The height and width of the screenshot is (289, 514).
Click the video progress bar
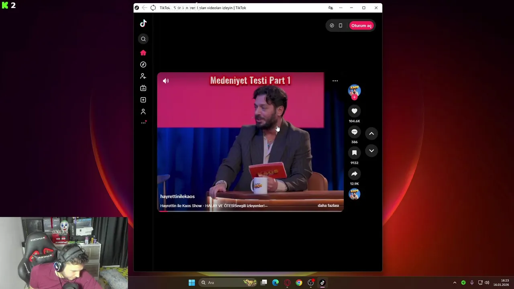(250, 211)
